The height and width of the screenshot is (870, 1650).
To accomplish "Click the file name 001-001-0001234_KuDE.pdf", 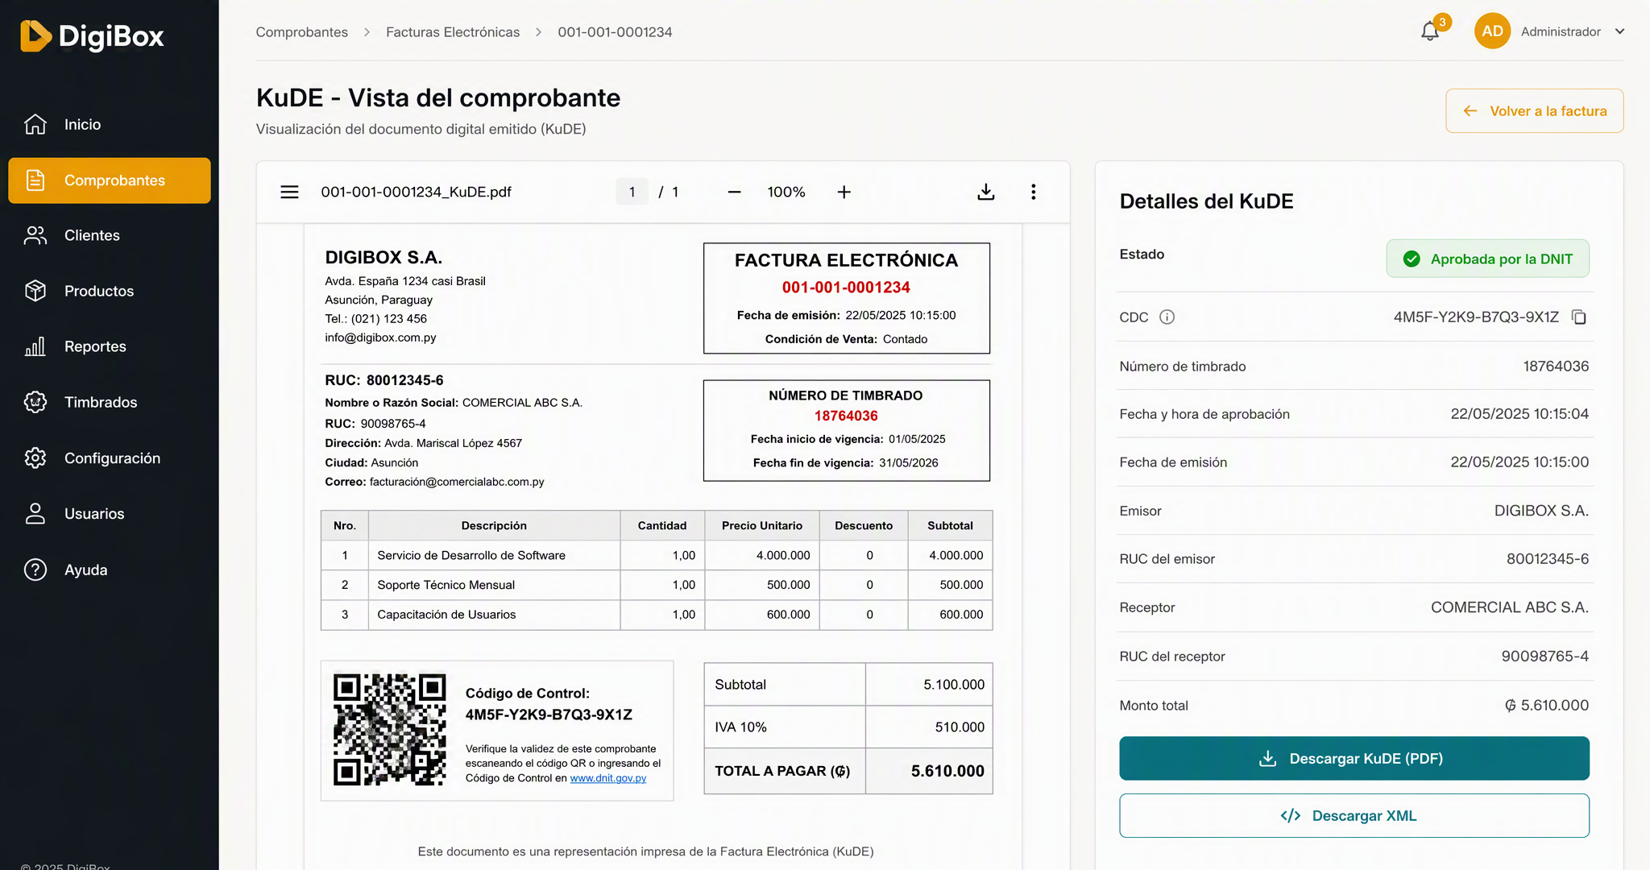I will 416,192.
